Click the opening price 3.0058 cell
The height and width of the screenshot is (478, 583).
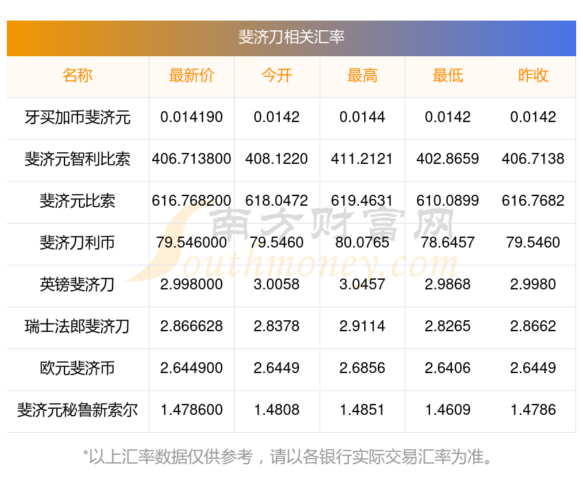click(276, 285)
